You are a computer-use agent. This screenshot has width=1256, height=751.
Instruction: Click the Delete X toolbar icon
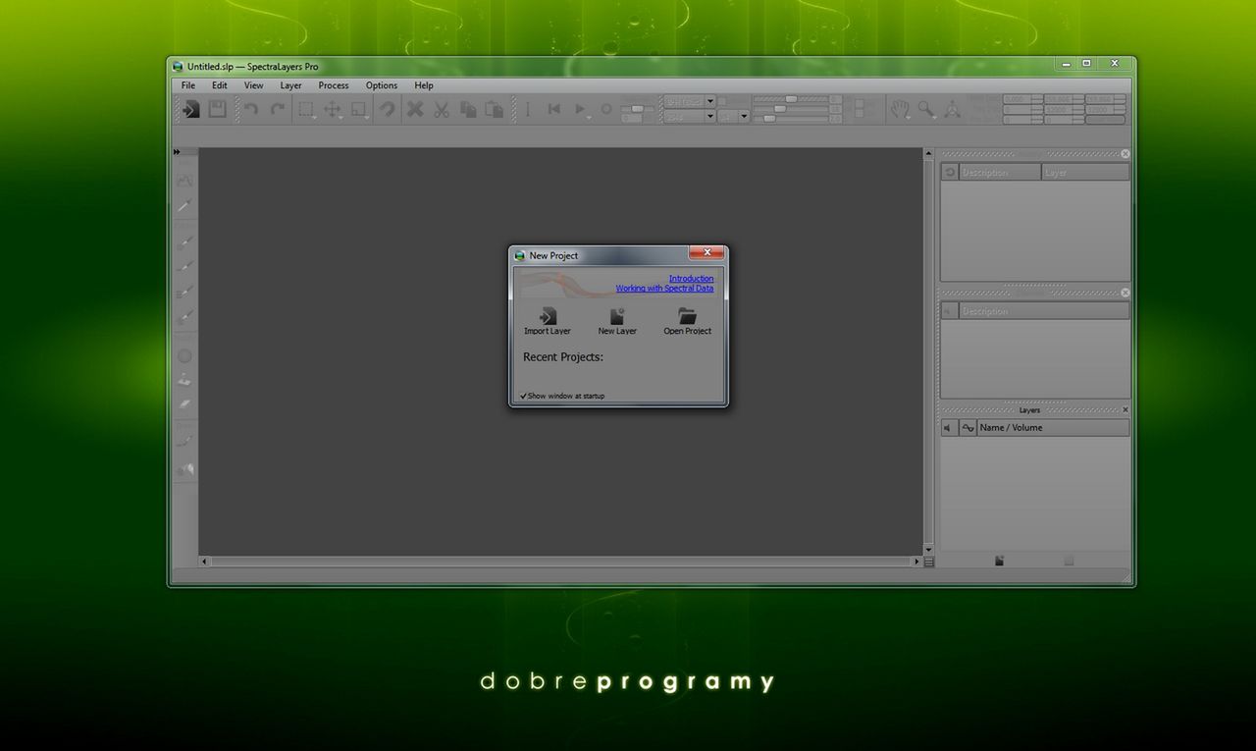pyautogui.click(x=415, y=109)
